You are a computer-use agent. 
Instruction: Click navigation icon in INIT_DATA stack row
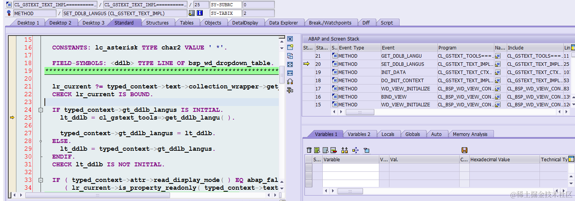498,72
